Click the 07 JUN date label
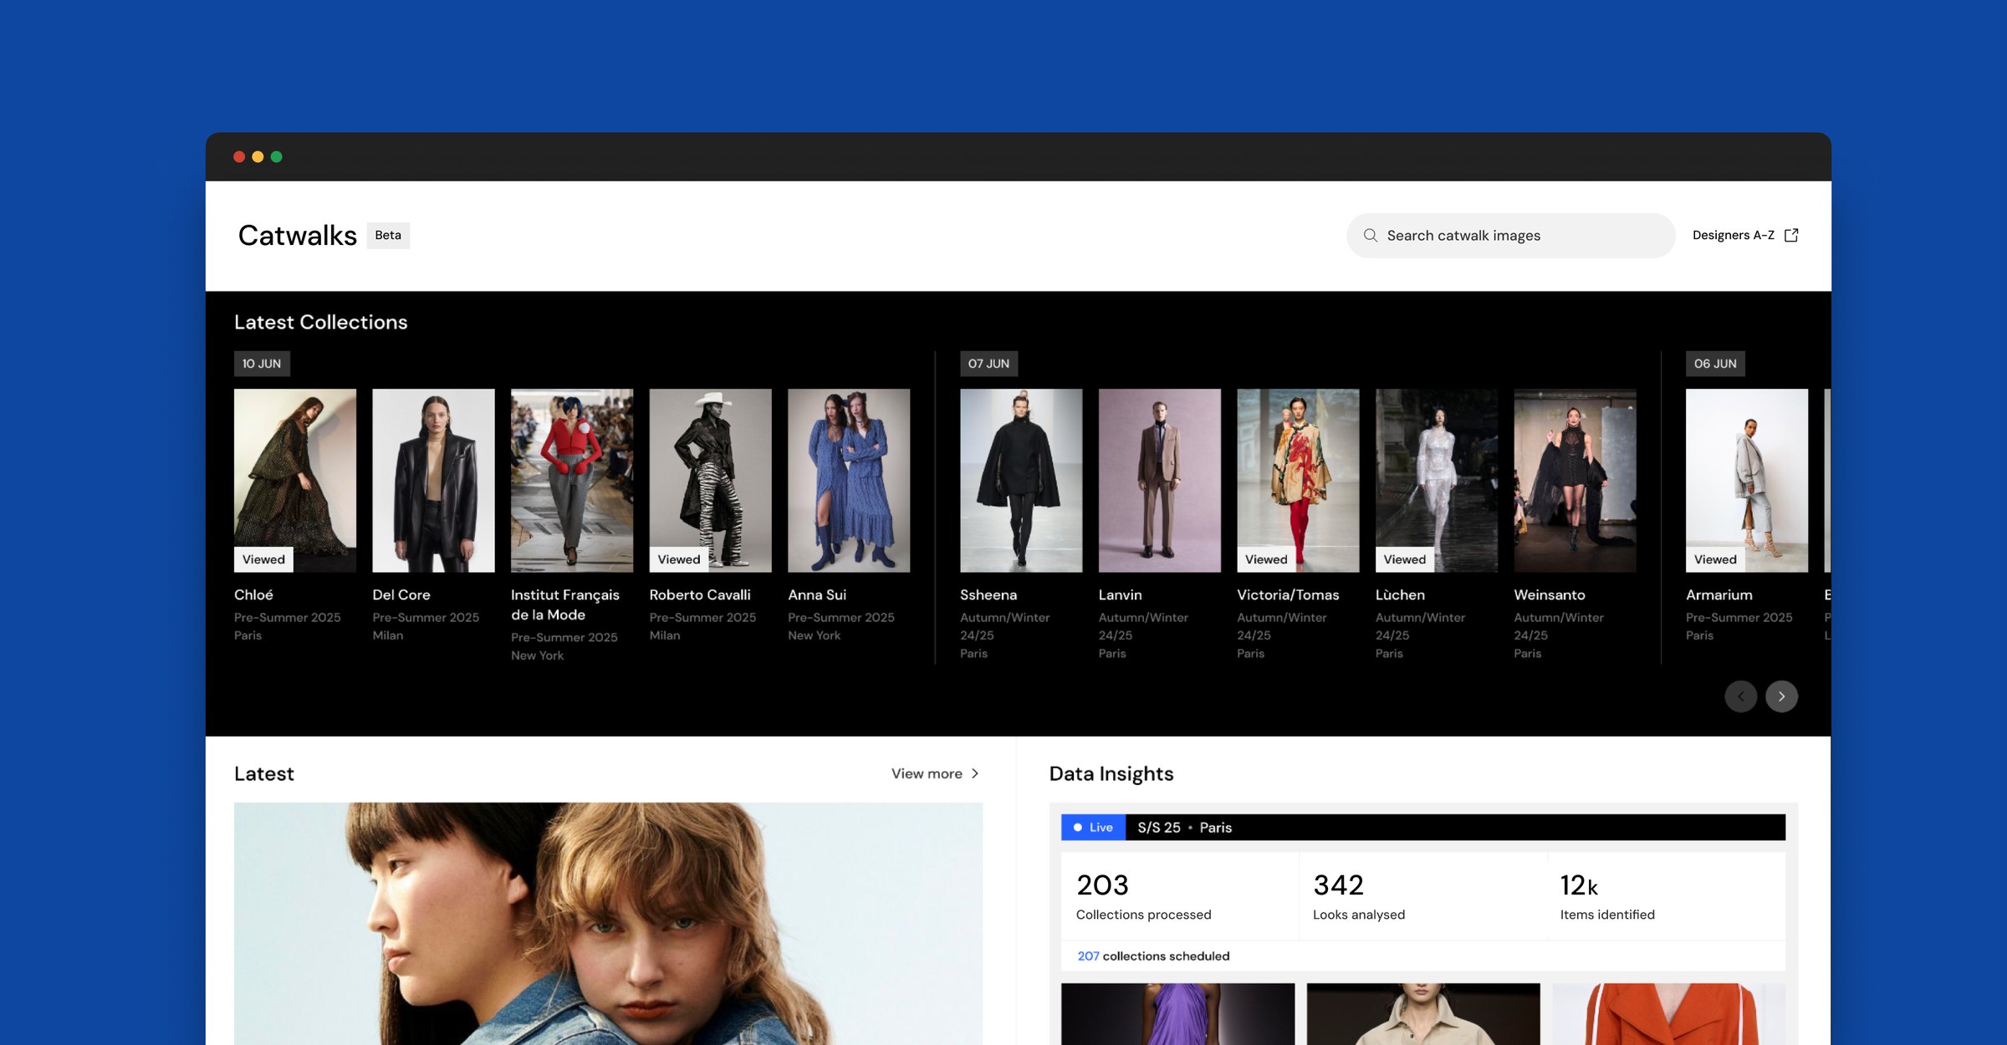Viewport: 2007px width, 1045px height. coord(988,364)
